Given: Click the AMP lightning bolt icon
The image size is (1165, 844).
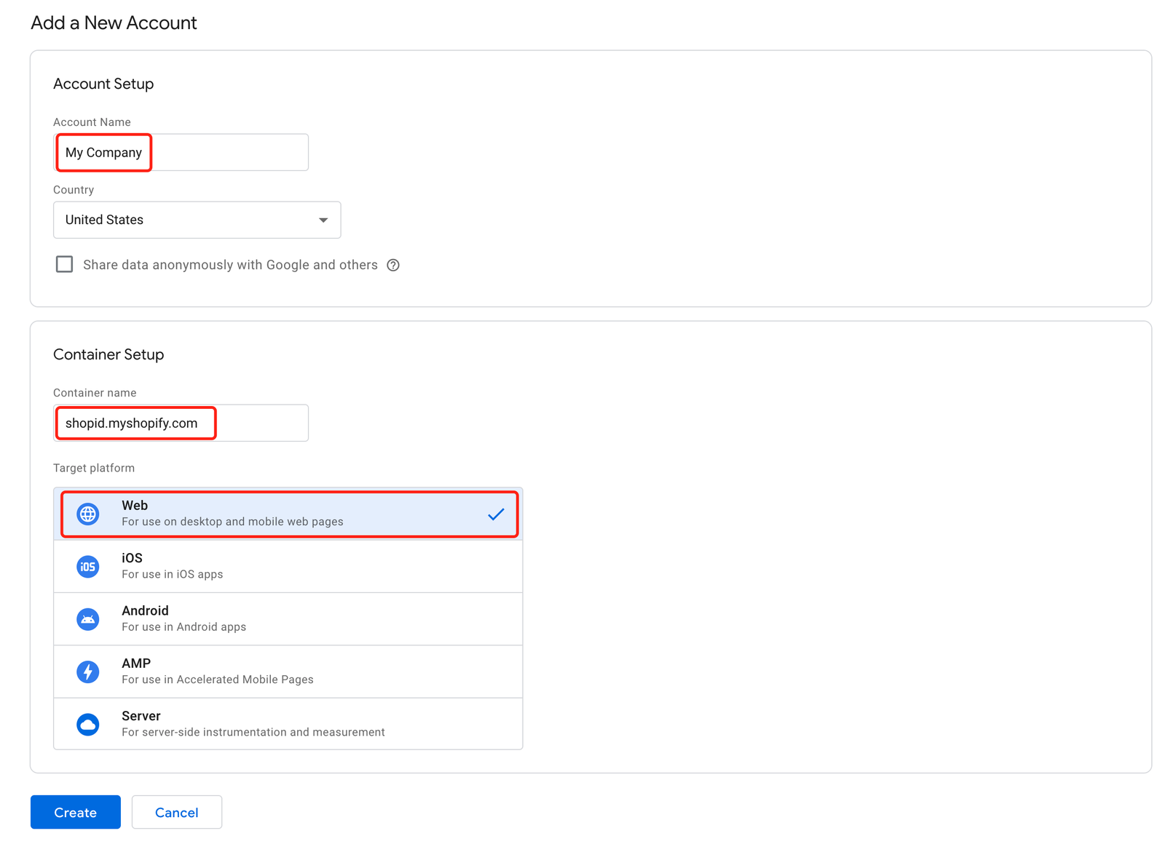Looking at the screenshot, I should point(88,672).
